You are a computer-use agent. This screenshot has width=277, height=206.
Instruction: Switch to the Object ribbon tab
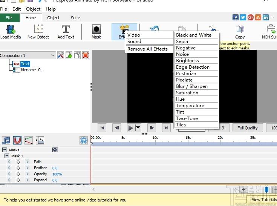(x=54, y=18)
